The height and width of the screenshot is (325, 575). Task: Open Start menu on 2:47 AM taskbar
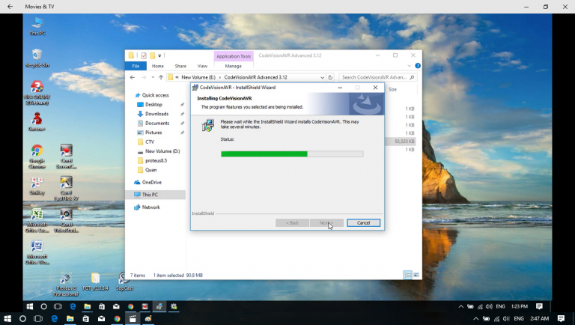[x=7, y=319]
